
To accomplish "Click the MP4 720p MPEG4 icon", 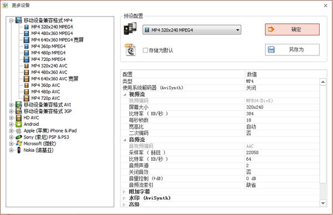I will [26, 59].
